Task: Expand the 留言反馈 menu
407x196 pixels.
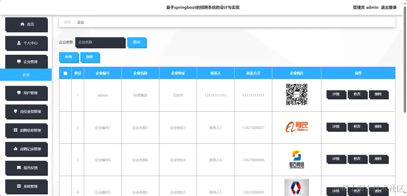Action: click(26, 168)
